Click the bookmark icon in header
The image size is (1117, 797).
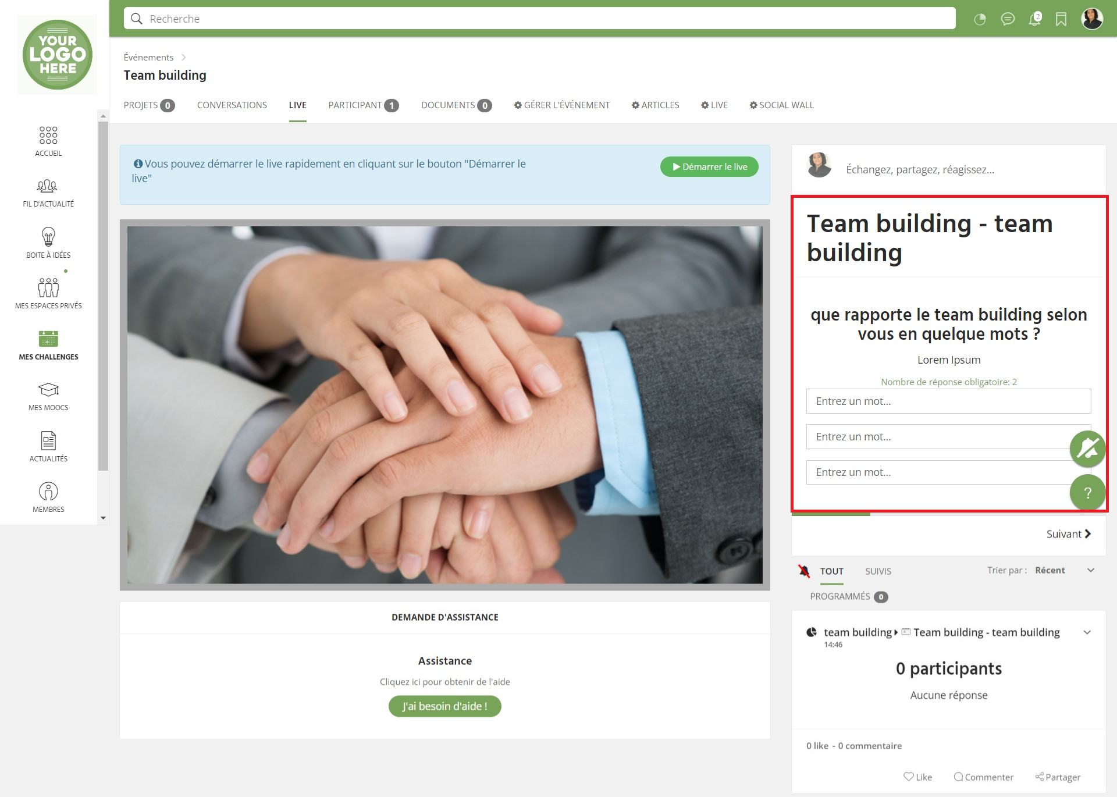[x=1061, y=19]
